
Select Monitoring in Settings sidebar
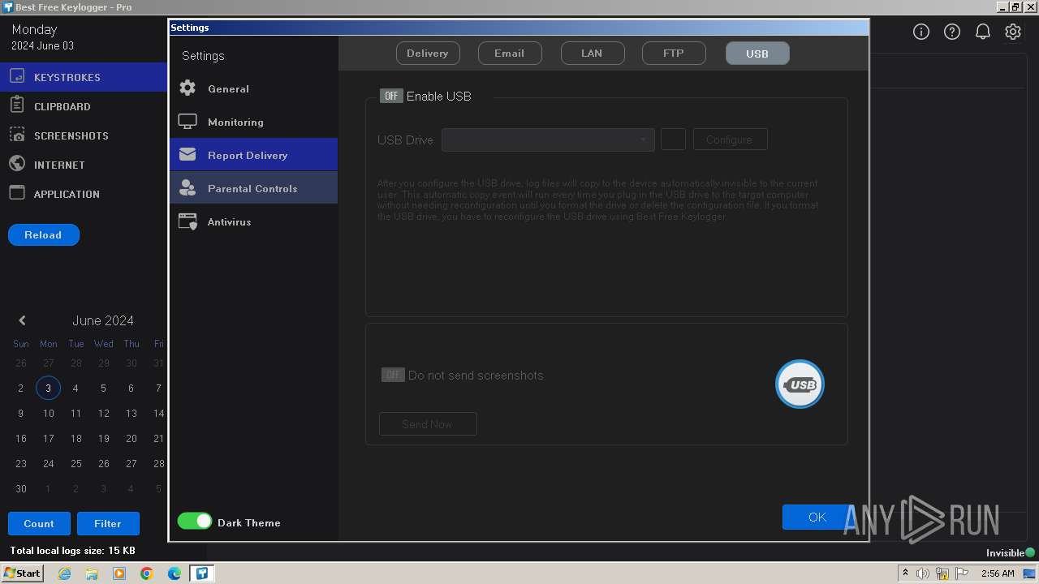pos(253,122)
